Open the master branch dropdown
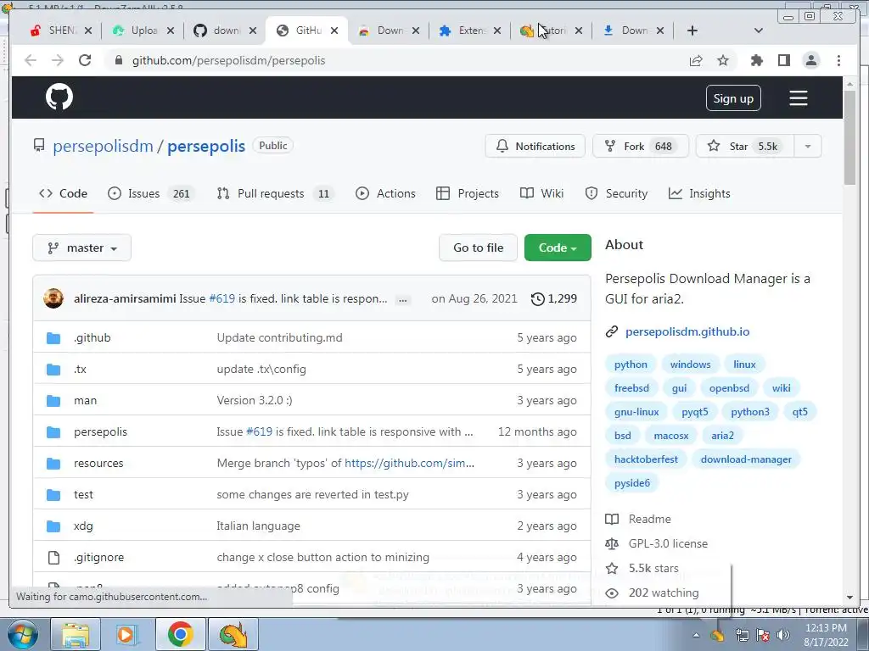The image size is (869, 651). point(82,248)
